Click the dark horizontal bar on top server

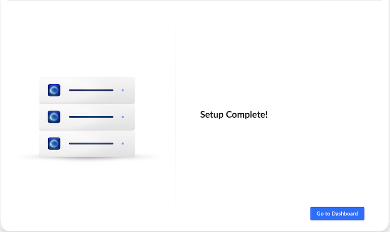coord(91,90)
